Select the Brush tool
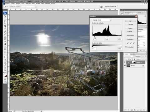The image size is (150, 112). click(x=5, y=34)
